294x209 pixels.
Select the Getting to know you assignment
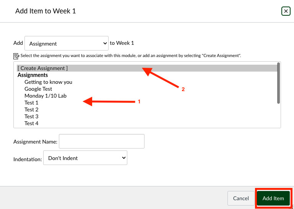(x=48, y=82)
